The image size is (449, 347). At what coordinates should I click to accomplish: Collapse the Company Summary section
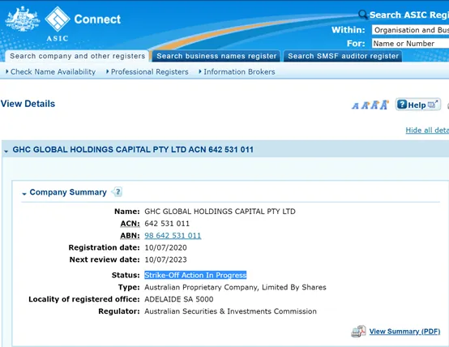tap(24, 194)
